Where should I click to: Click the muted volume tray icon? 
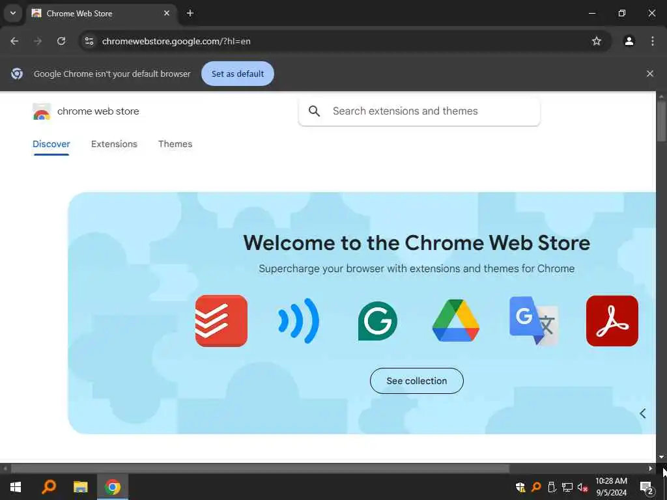582,487
